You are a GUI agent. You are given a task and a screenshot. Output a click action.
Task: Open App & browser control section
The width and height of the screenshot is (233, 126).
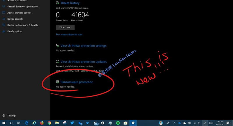(19, 13)
